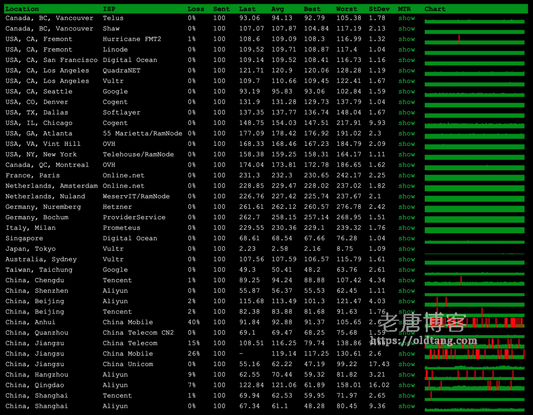
Task: Select '15%' loss for Jiangsu China Telecom
Action: coord(194,343)
